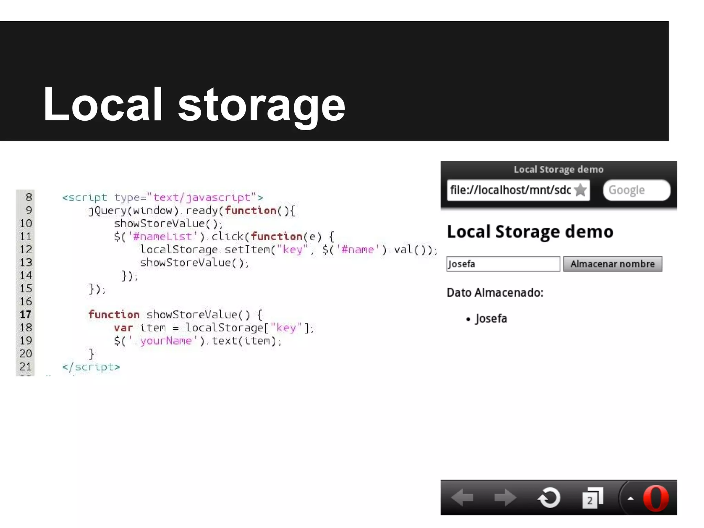This screenshot has height=528, width=704.
Task: Bookmark the page with the star icon
Action: pyautogui.click(x=581, y=190)
